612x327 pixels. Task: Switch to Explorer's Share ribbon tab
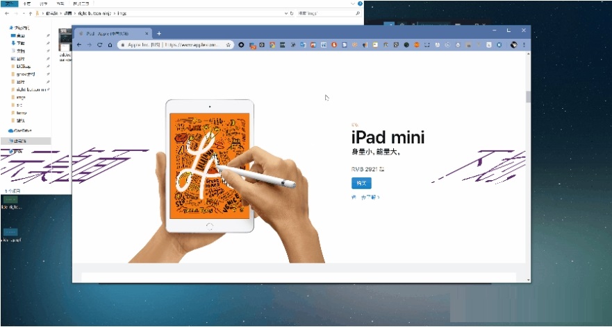[44, 3]
